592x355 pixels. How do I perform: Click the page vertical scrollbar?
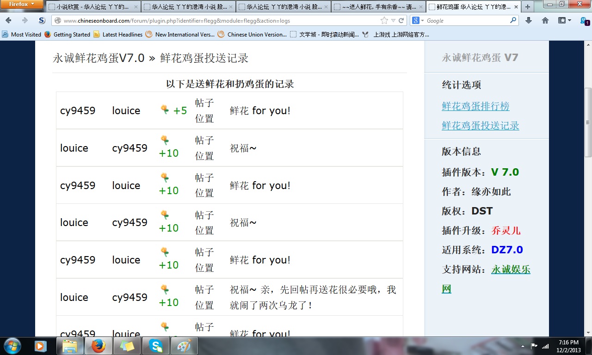(x=588, y=122)
